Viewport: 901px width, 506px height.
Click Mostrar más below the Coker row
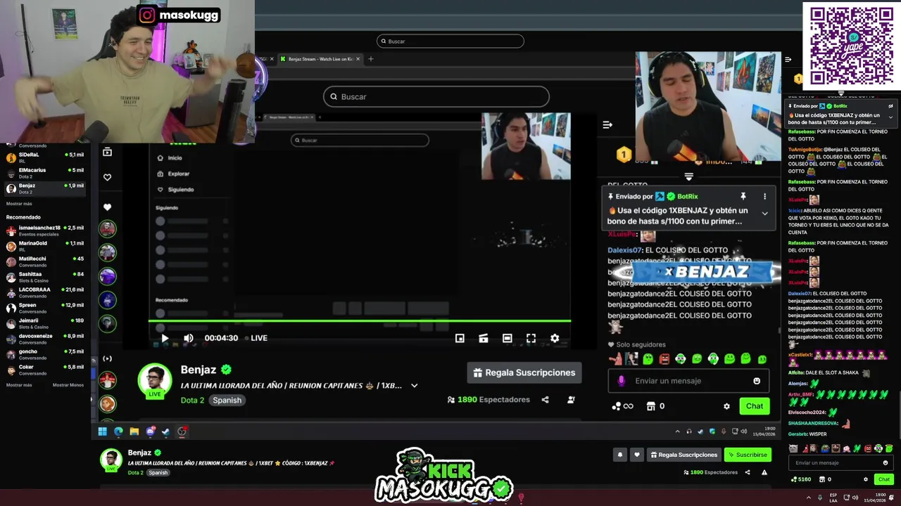tap(19, 385)
